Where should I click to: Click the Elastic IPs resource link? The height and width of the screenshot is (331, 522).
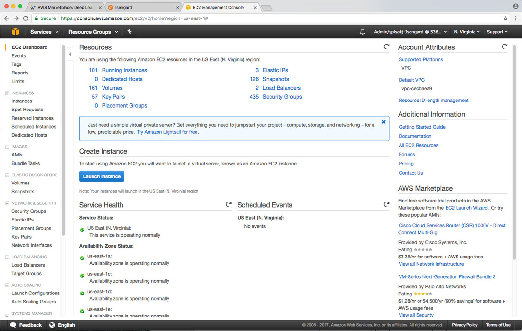point(275,70)
